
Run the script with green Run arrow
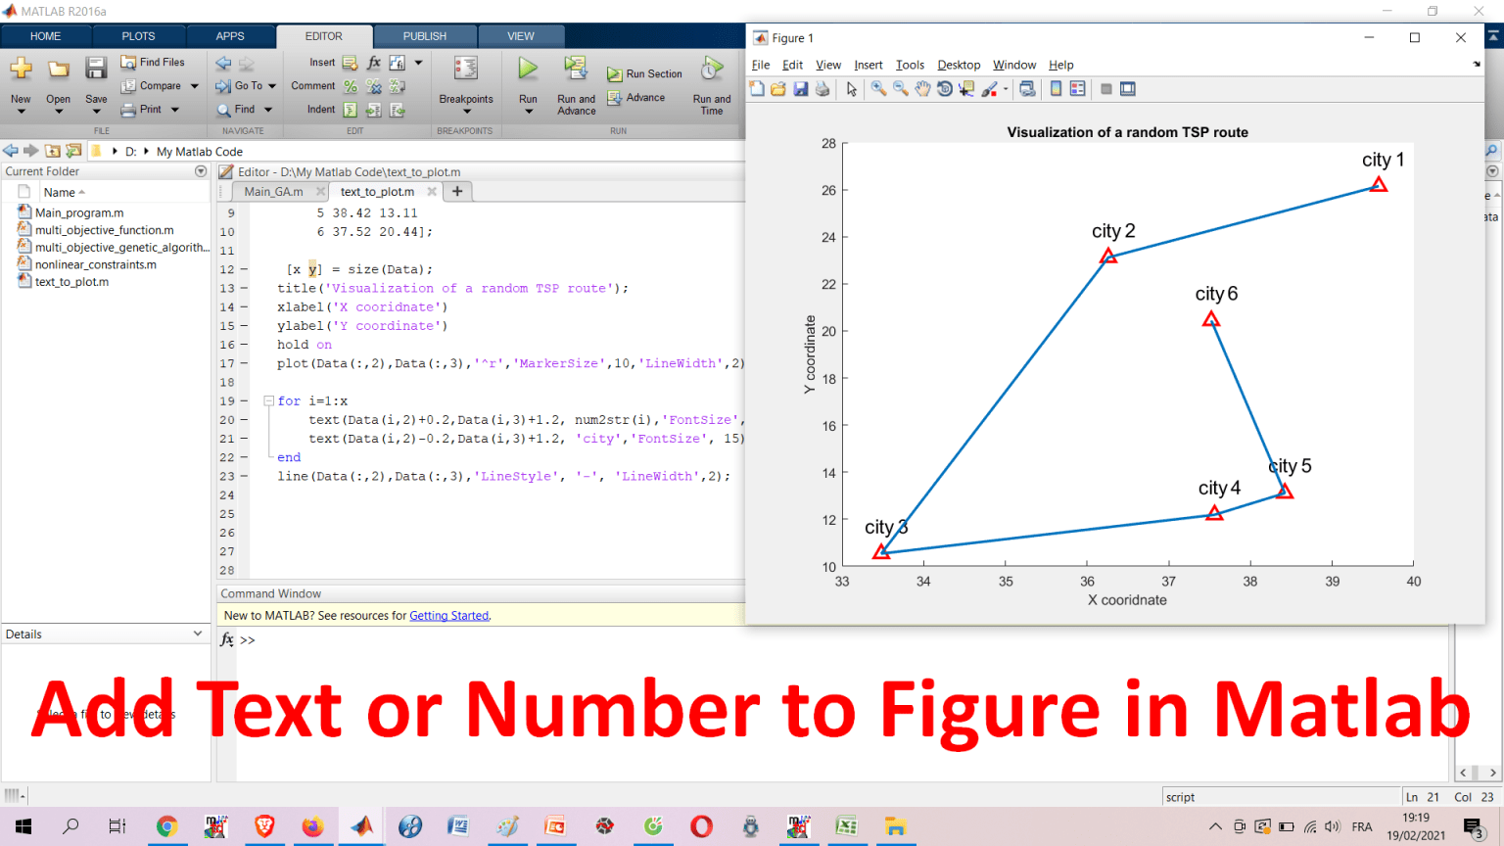click(x=528, y=69)
